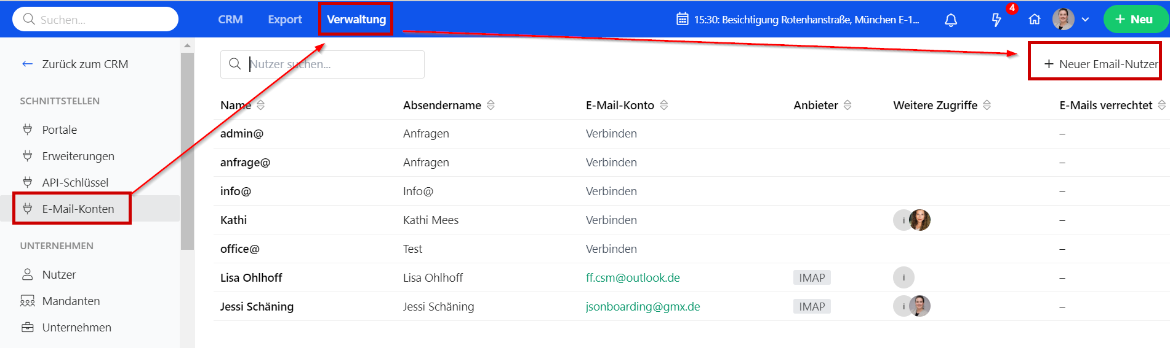Sort by Anbieter column arrows
1170x348 pixels.
(847, 105)
